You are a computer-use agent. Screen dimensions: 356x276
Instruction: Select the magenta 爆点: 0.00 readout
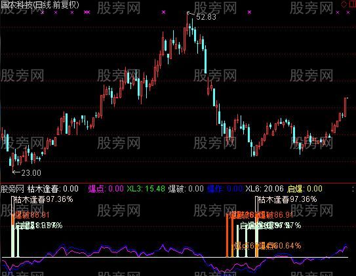(x=106, y=189)
